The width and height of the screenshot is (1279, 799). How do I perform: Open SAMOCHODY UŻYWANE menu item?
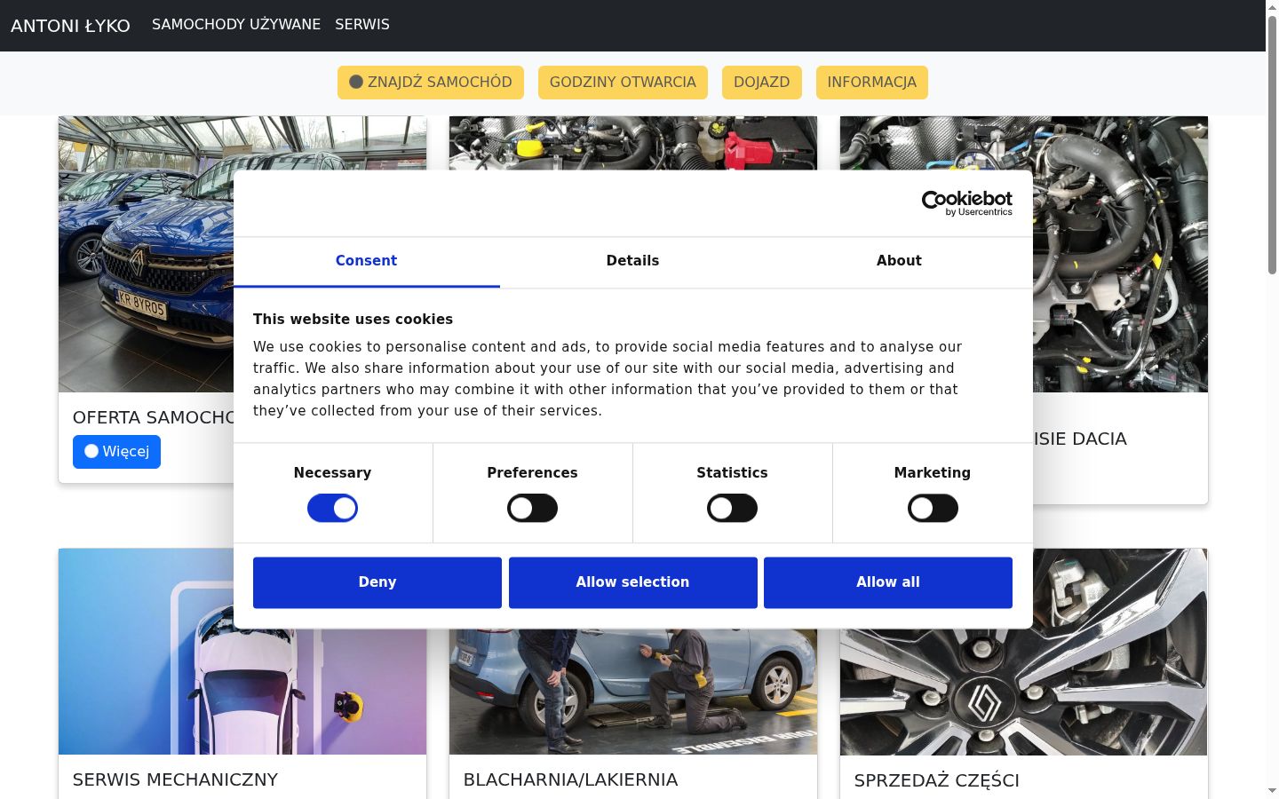[x=236, y=25]
